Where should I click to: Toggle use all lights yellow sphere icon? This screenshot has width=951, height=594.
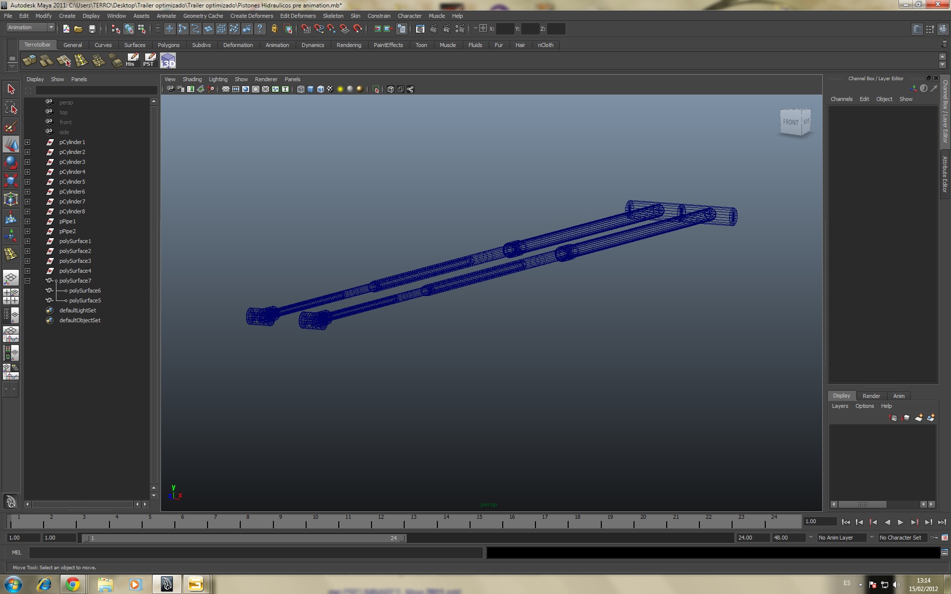pos(340,89)
